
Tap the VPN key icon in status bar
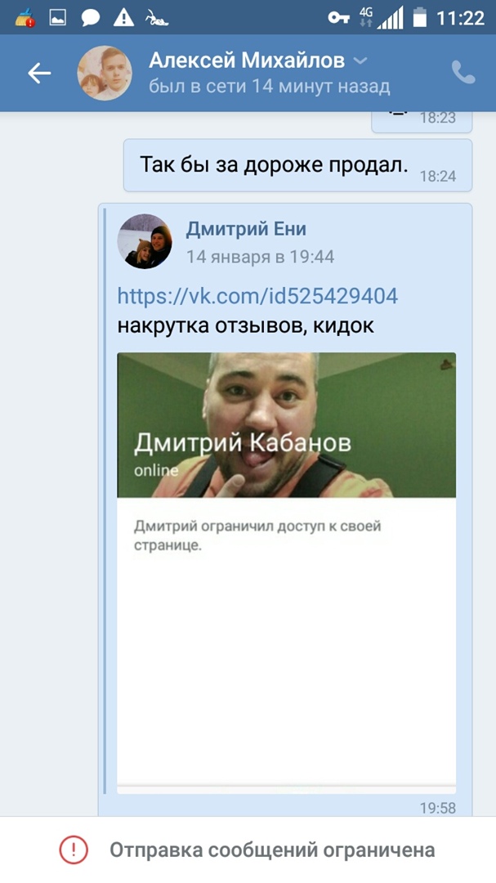[x=339, y=18]
